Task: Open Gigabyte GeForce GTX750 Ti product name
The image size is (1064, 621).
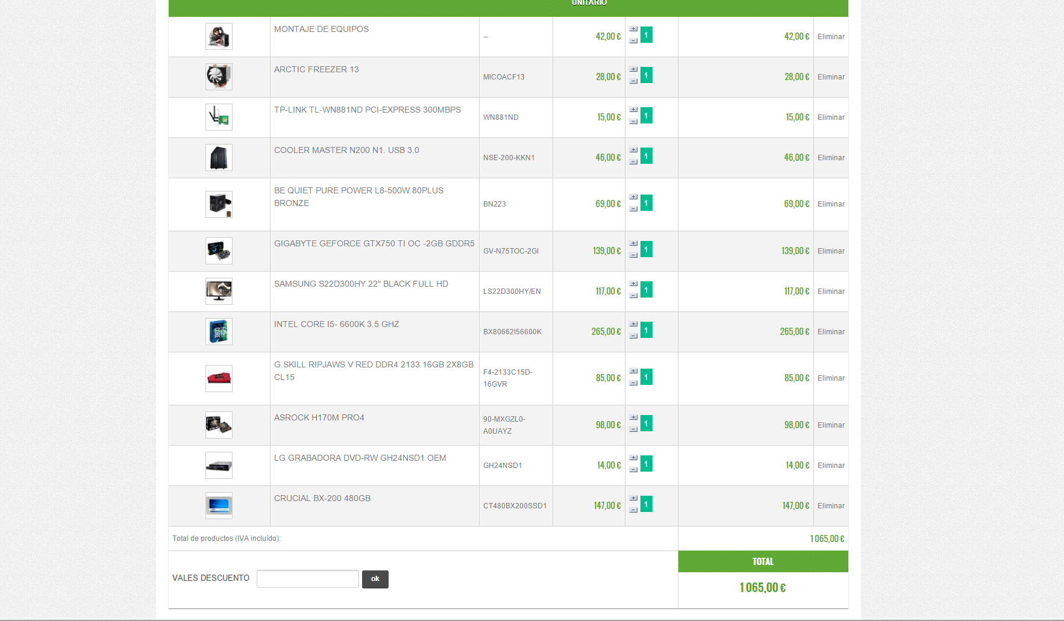Action: point(374,243)
